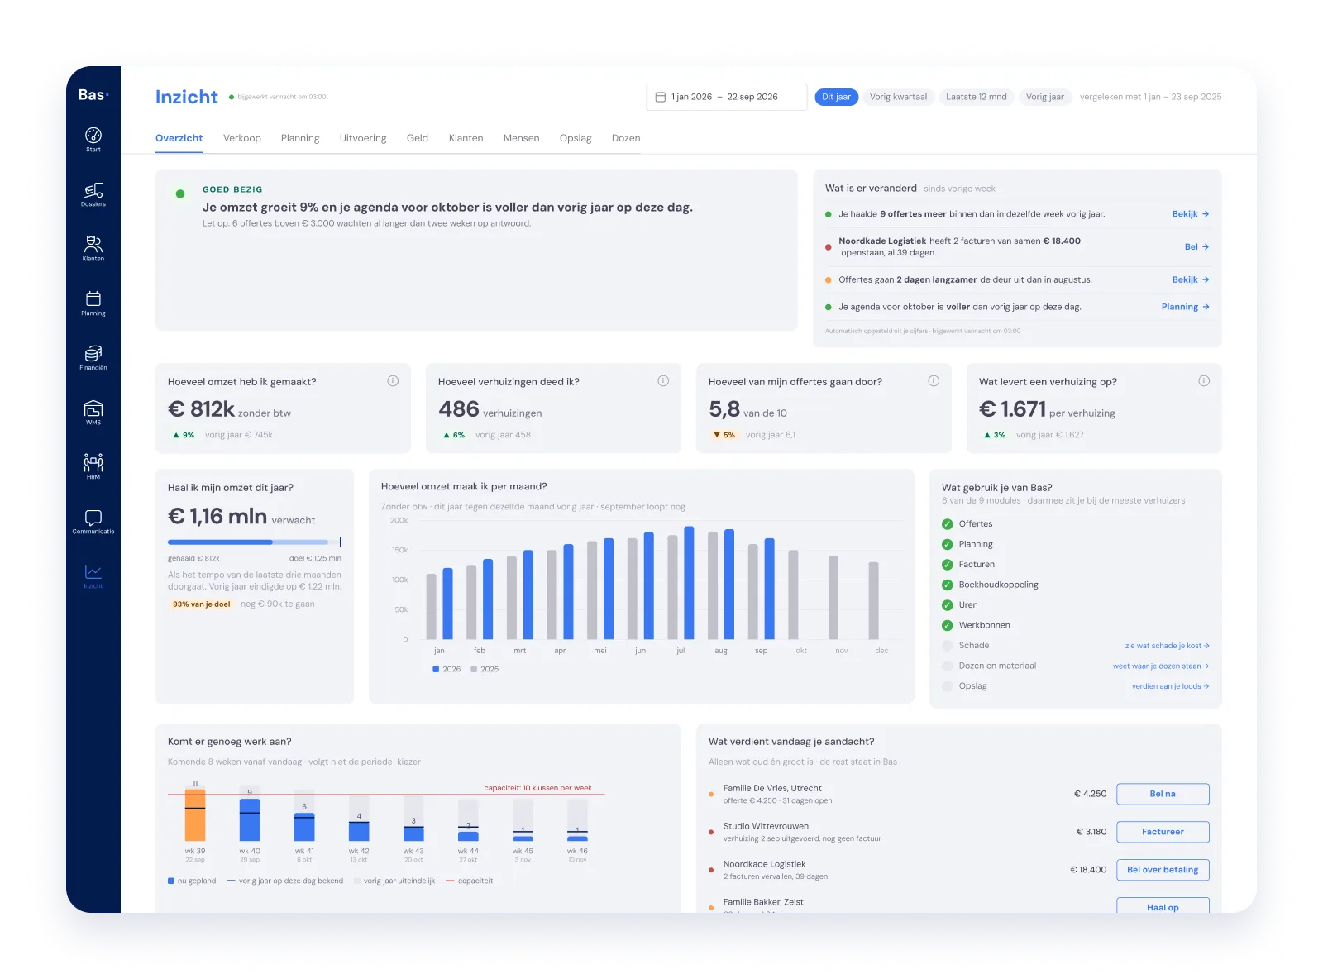Select the Inzicht chart icon in sidebar
1323x979 pixels.
pyautogui.click(x=93, y=575)
